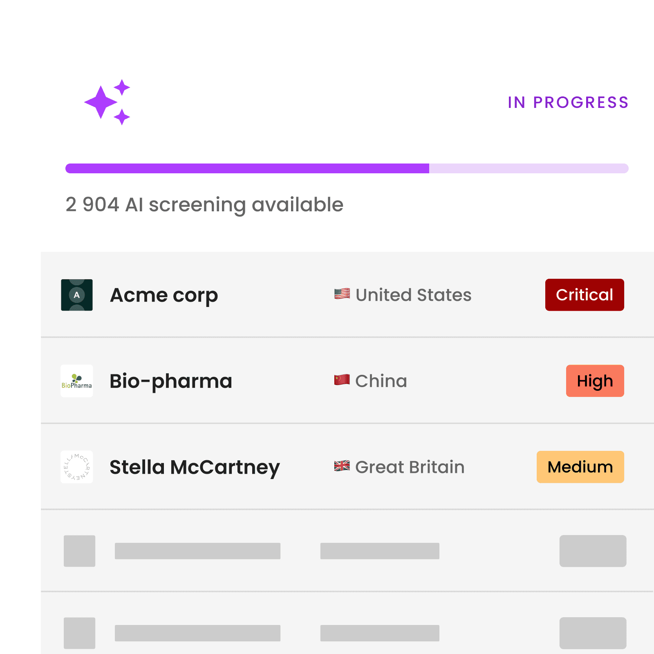
Task: Click the Great Britain country label
Action: pyautogui.click(x=410, y=467)
